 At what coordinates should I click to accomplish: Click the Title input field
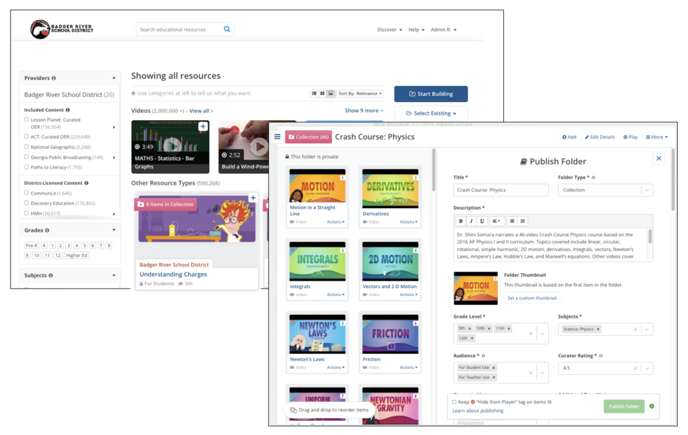pyautogui.click(x=501, y=190)
